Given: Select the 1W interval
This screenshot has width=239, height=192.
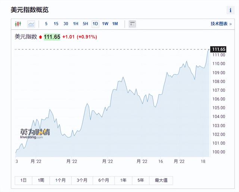Looking at the screenshot, I should [x=105, y=24].
